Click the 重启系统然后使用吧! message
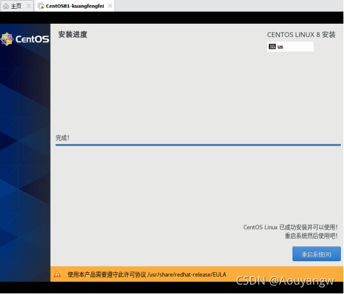Image resolution: width=344 pixels, height=294 pixels. [x=311, y=236]
